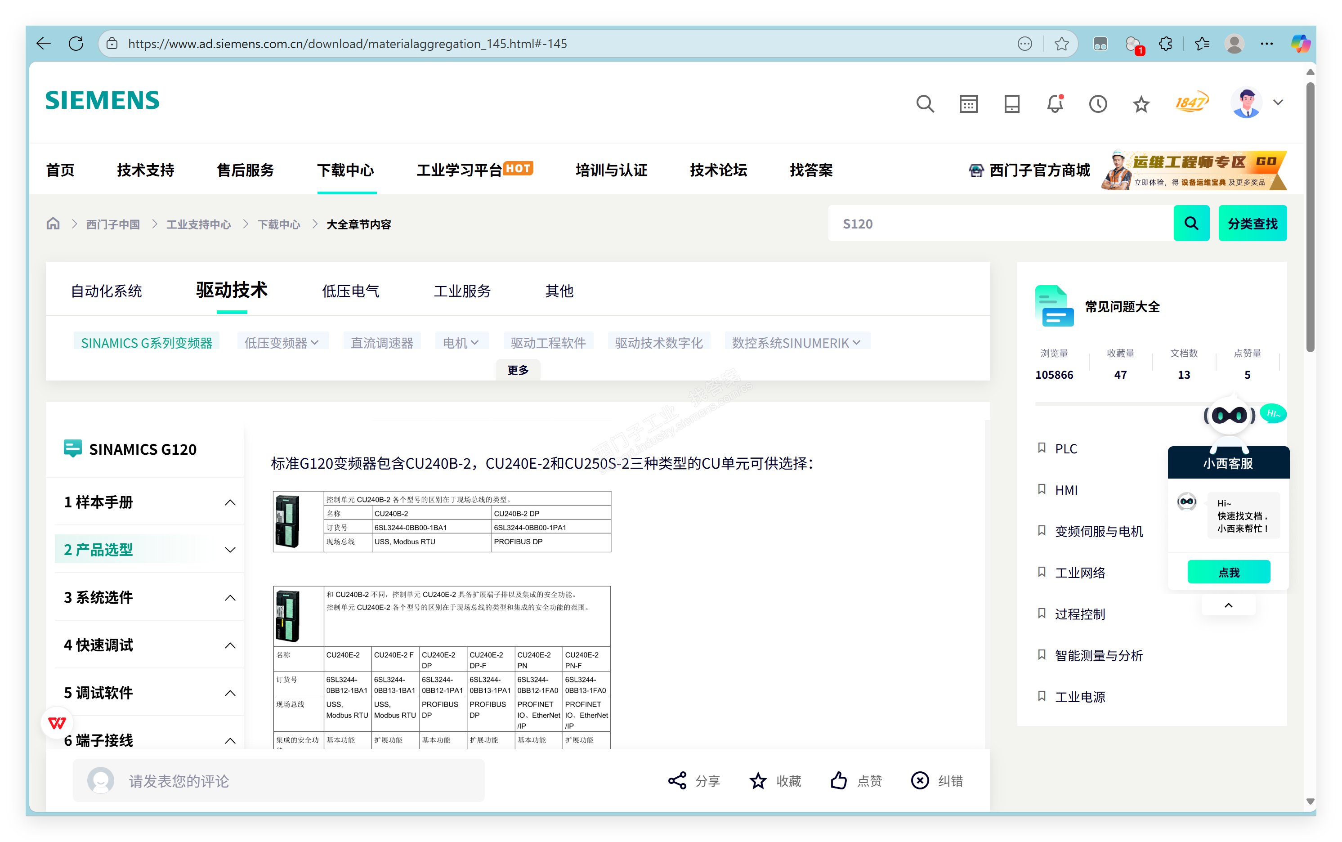Image resolution: width=1342 pixels, height=842 pixels.
Task: Click the 分类查找 button
Action: tap(1253, 223)
